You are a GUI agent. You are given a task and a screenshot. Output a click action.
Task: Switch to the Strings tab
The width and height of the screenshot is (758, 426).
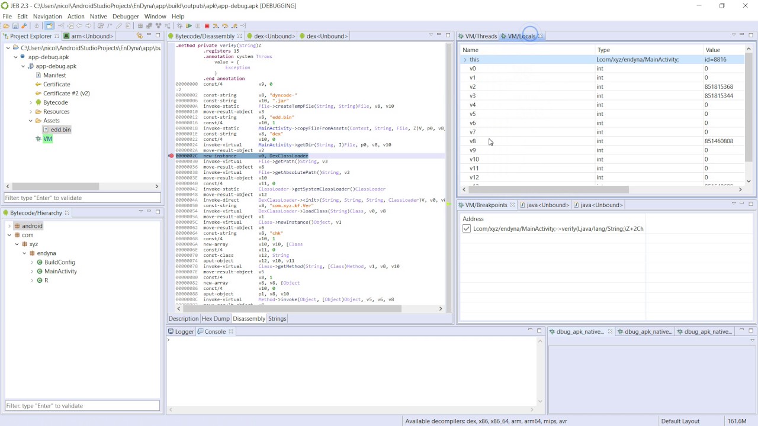click(x=277, y=318)
